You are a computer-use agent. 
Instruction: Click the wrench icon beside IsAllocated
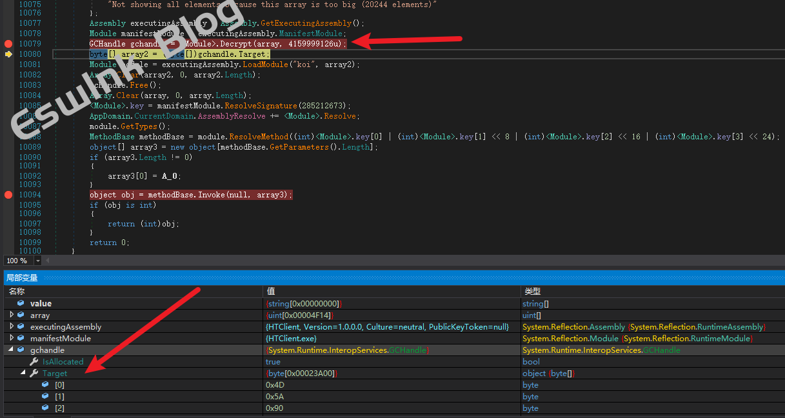34,362
